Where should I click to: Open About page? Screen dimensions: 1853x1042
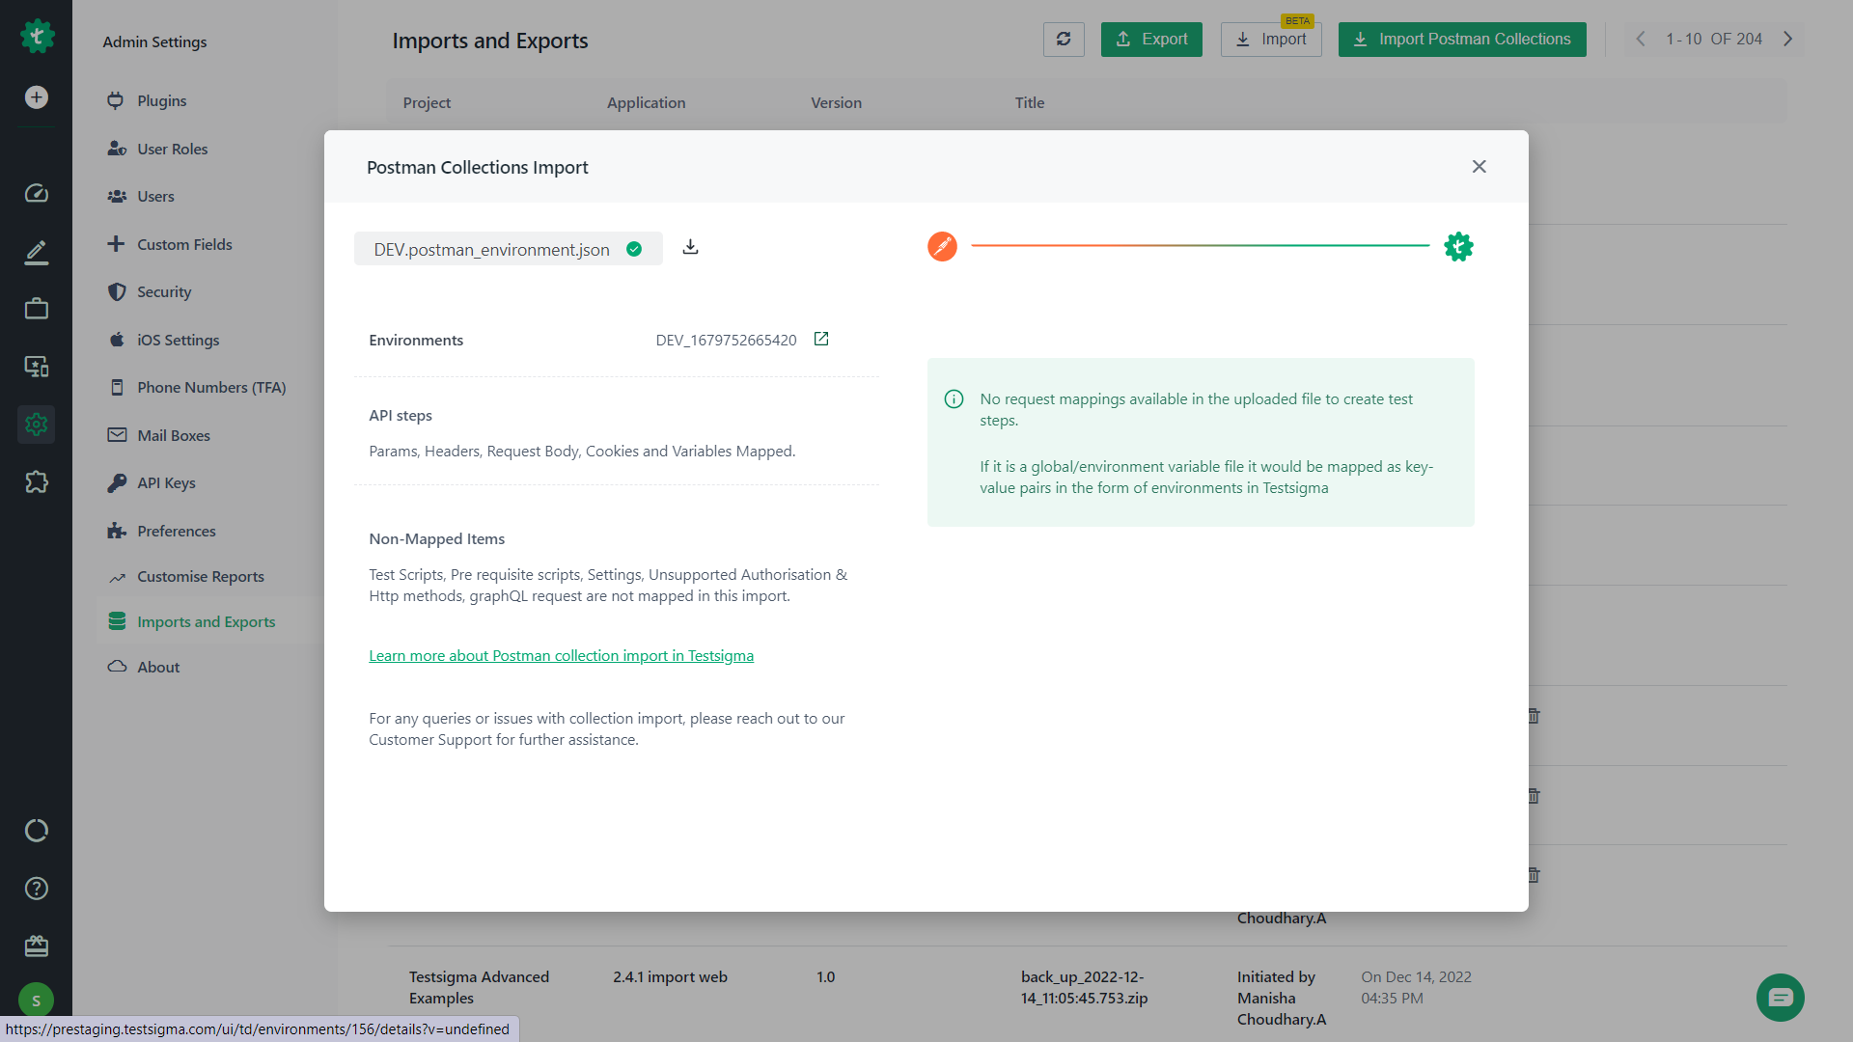[158, 668]
